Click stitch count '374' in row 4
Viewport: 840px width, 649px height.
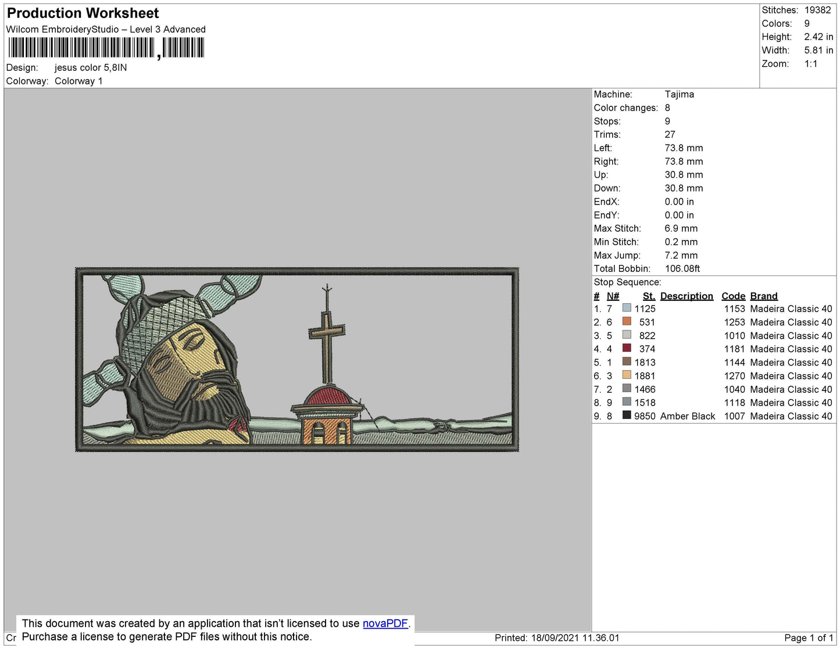(647, 349)
